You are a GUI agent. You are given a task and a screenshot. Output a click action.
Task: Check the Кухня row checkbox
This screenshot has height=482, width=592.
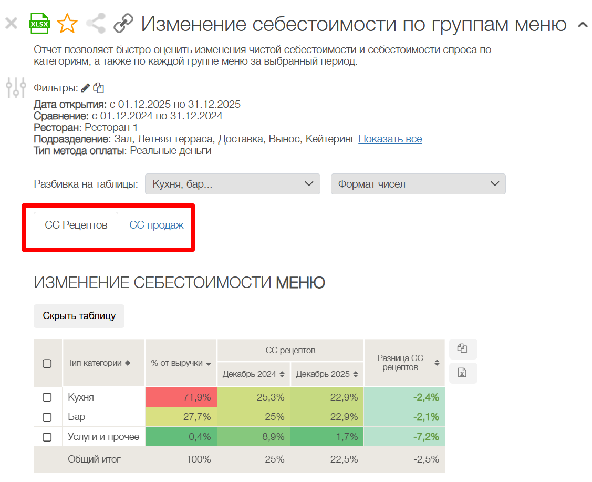click(47, 397)
